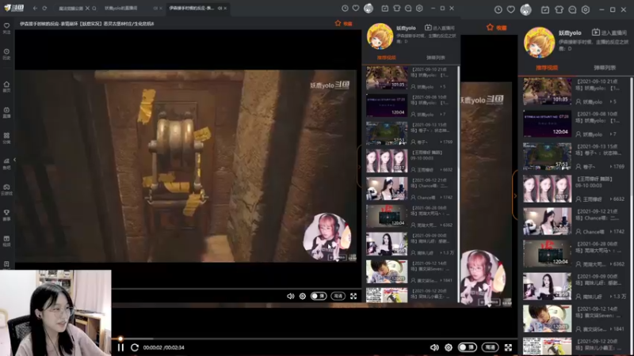The width and height of the screenshot is (634, 356).
Task: Collapse the large right panel with its arrow
Action: click(x=515, y=195)
